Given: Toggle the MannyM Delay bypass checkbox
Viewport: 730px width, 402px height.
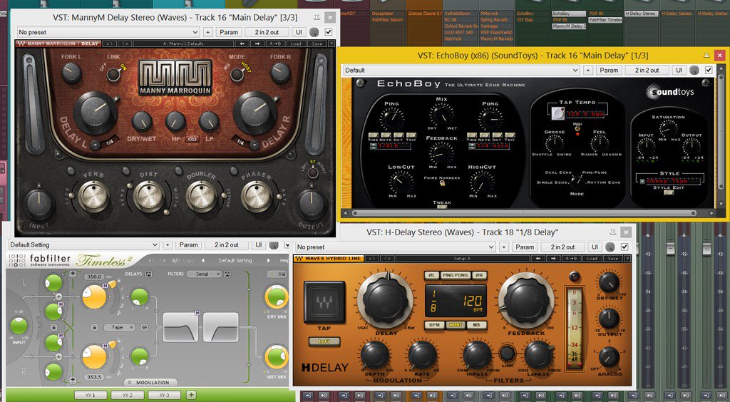Looking at the screenshot, I should click(329, 32).
